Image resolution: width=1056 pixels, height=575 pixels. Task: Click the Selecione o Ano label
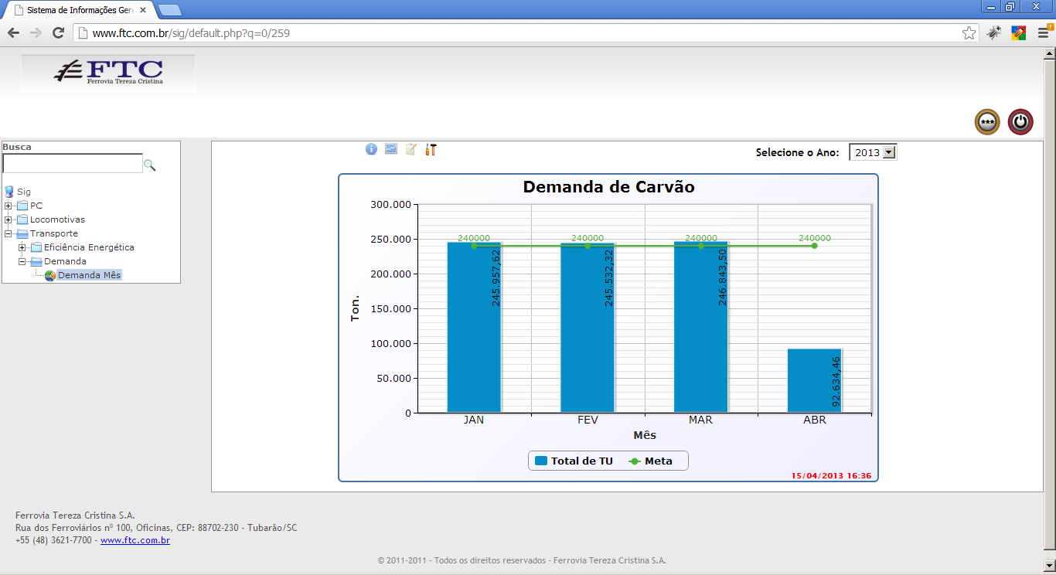[x=797, y=152]
